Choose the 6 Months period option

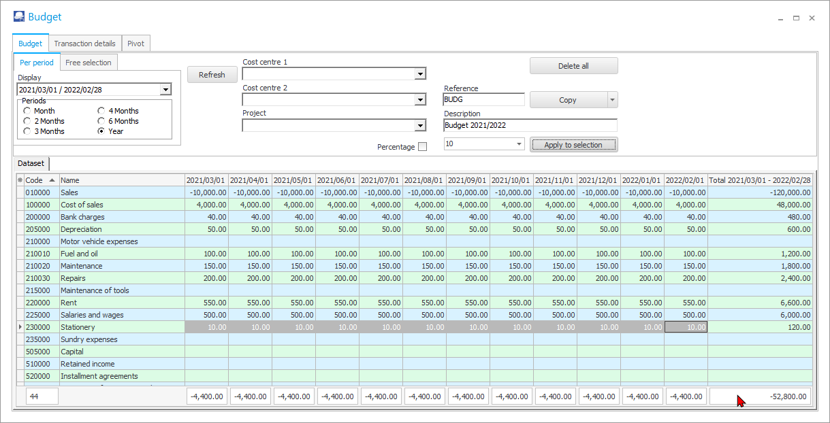pos(101,121)
